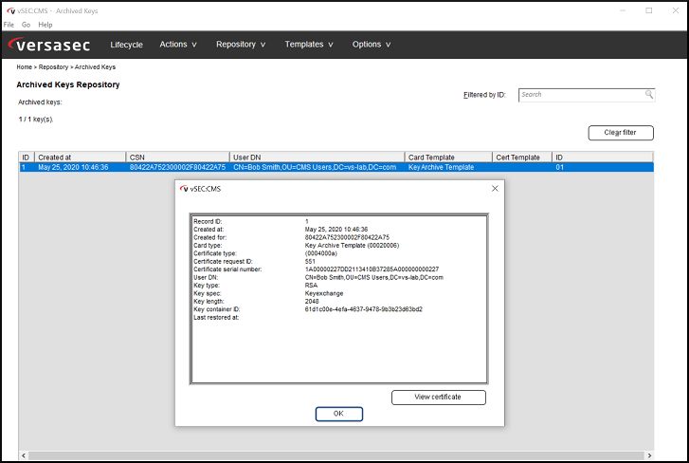The height and width of the screenshot is (463, 689).
Task: Expand the Repository dropdown menu
Action: point(241,45)
